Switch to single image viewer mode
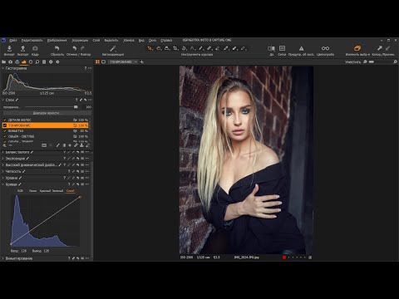This screenshot has width=399, height=299. coord(104,62)
